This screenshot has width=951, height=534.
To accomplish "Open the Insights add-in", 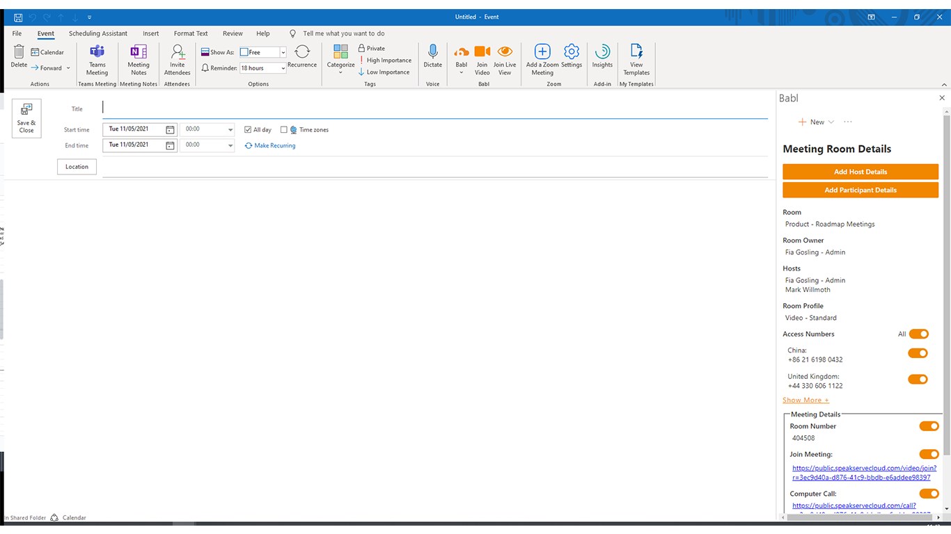I will pos(602,56).
